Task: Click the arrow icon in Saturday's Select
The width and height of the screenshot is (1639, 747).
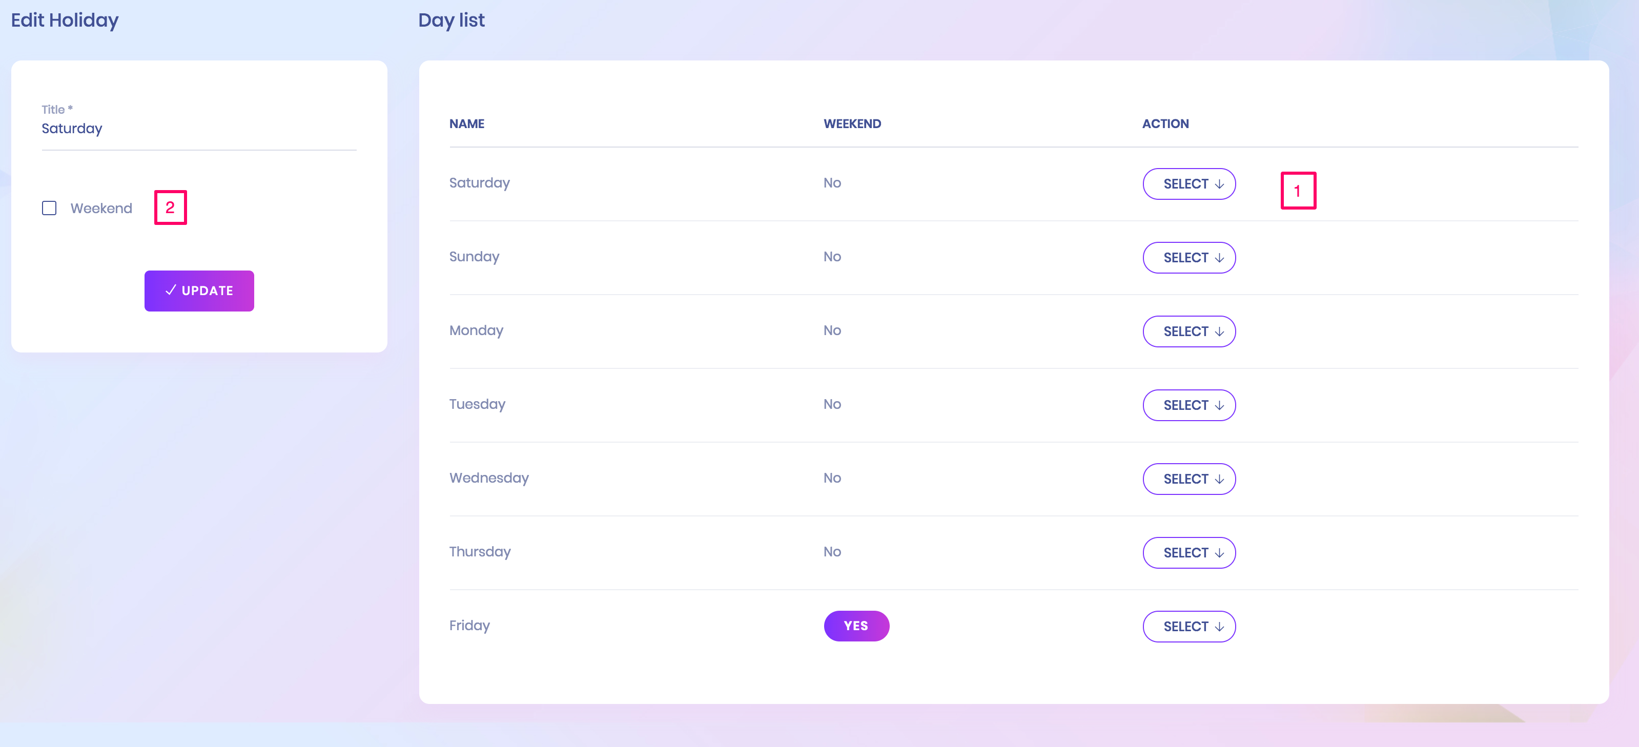Action: coord(1219,184)
